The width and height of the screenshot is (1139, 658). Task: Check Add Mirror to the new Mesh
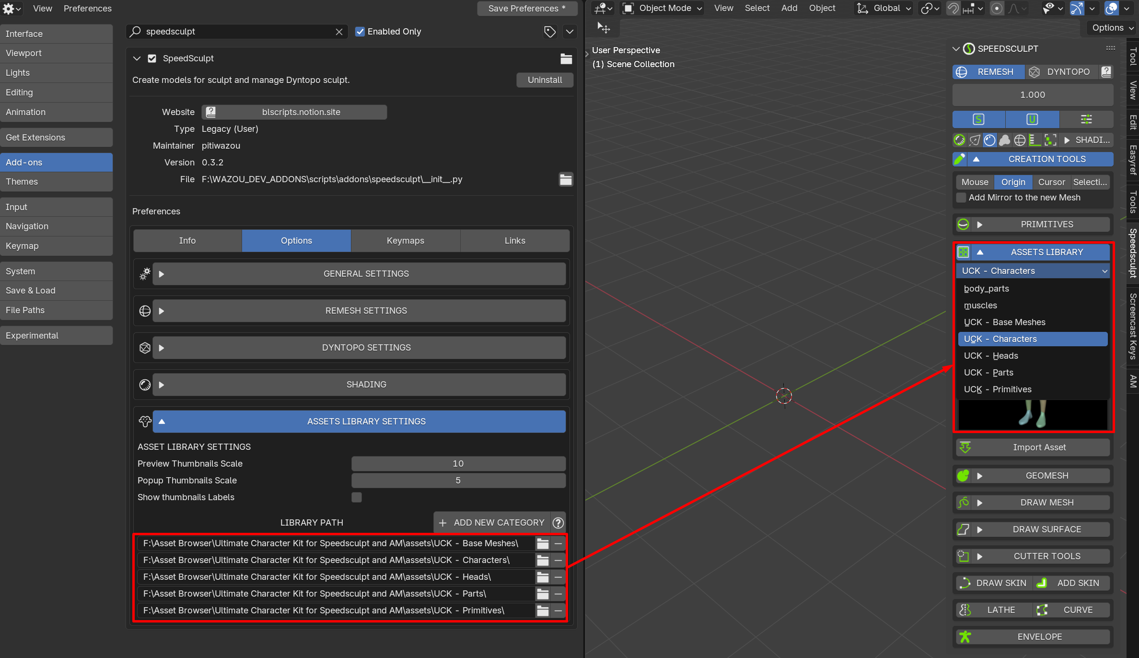pyautogui.click(x=961, y=198)
